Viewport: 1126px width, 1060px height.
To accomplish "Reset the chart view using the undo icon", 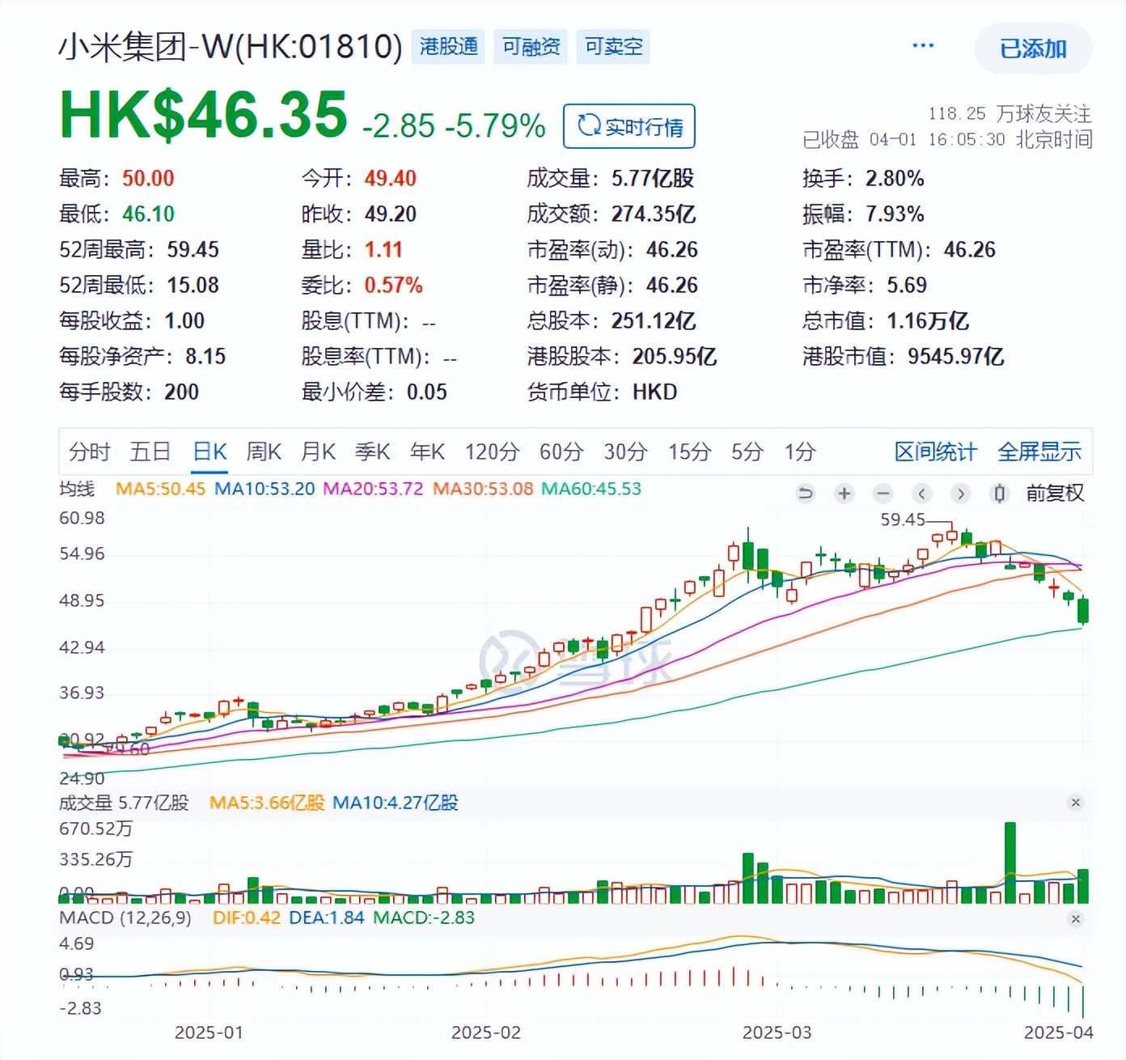I will pyautogui.click(x=805, y=494).
